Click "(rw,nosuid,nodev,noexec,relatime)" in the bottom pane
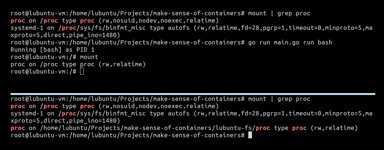 (158, 106)
